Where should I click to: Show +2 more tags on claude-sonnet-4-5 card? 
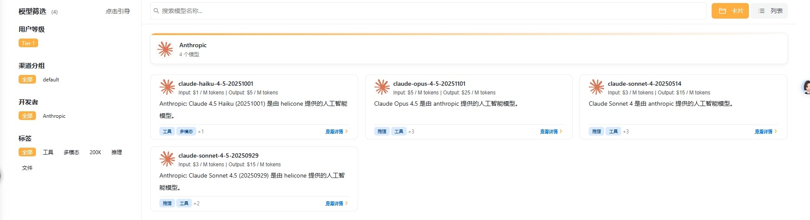click(197, 204)
